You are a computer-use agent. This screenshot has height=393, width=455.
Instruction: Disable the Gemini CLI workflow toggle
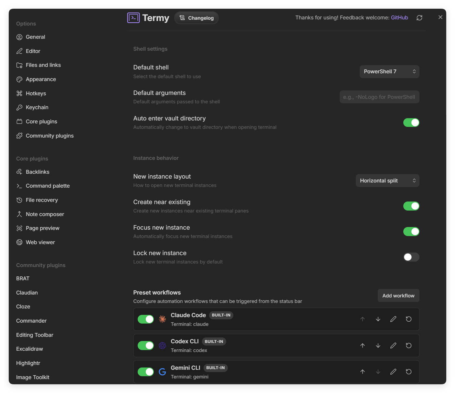coord(146,372)
